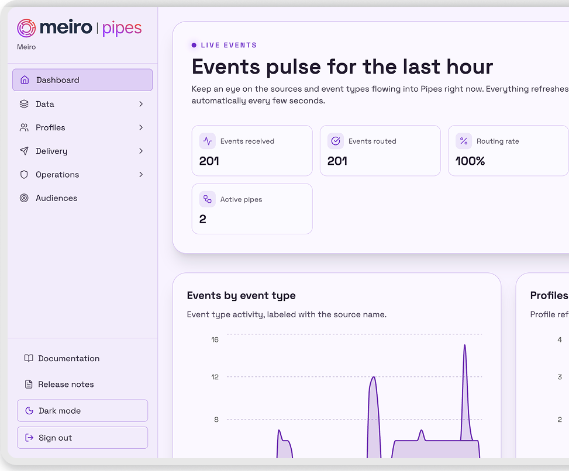Click the 16 y-axis label on events chart
This screenshot has height=471, width=569.
point(215,340)
